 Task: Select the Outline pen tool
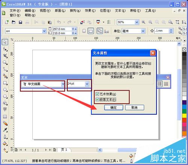(x=5, y=137)
